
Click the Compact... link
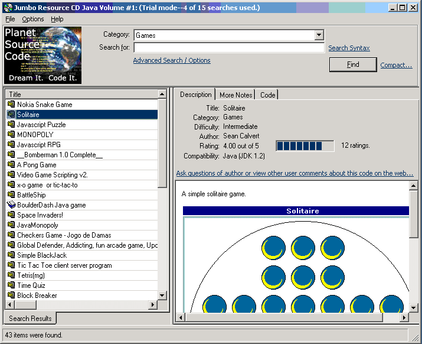(x=396, y=65)
